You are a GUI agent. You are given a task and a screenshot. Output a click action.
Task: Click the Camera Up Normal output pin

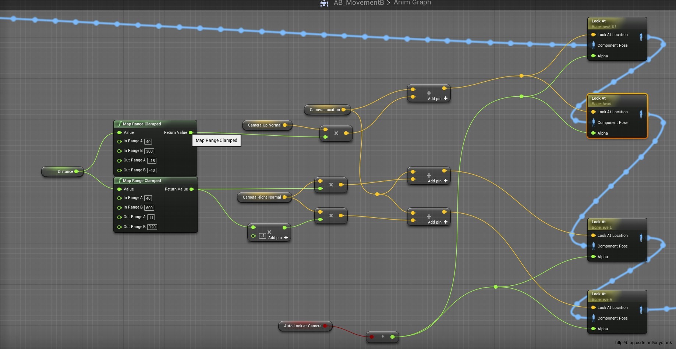point(285,125)
